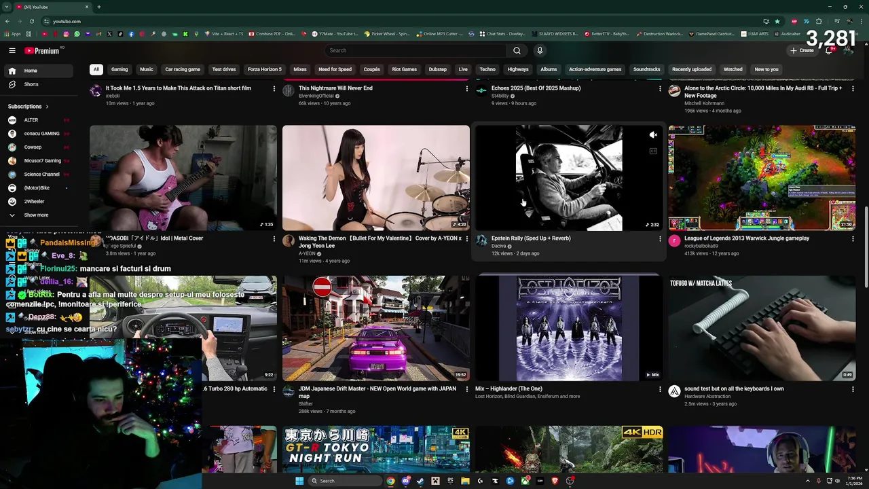The height and width of the screenshot is (489, 869).
Task: Open a new browser tab
Action: [98, 7]
